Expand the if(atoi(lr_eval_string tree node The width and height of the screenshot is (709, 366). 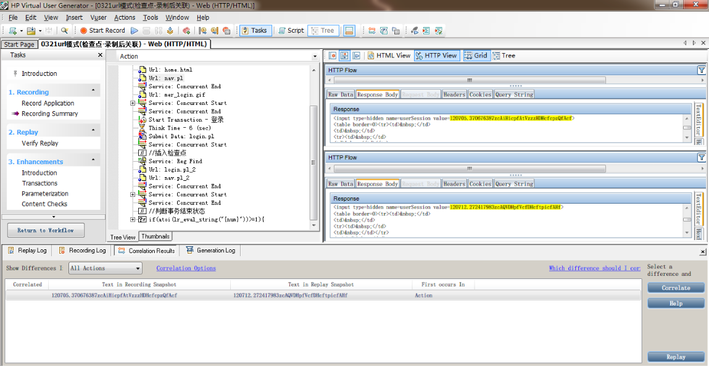click(133, 220)
